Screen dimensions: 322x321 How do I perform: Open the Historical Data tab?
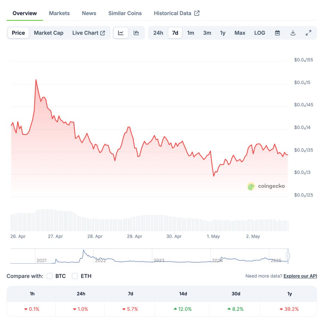(177, 13)
